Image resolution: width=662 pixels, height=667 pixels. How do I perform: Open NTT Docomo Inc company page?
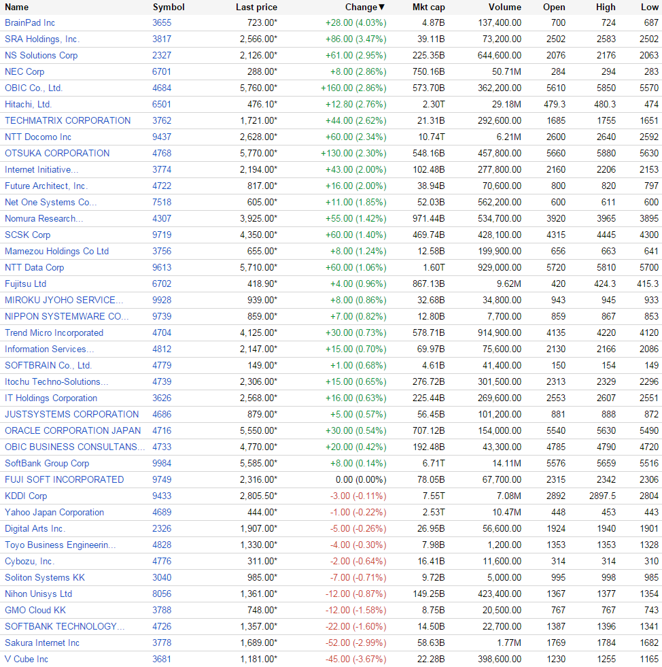[x=38, y=137]
